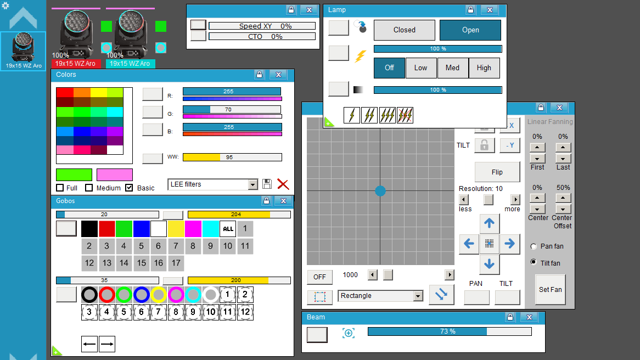Adjust the Speed XY slider
The height and width of the screenshot is (360, 640).
[x=262, y=26]
